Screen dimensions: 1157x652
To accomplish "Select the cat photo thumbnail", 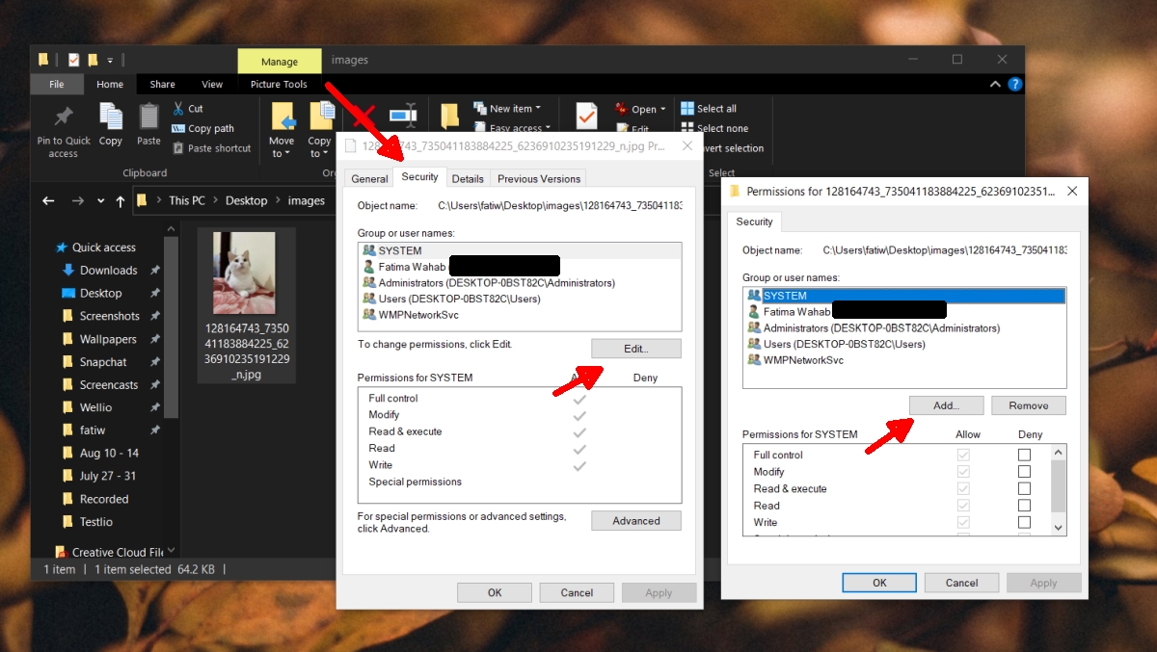I will coord(244,273).
